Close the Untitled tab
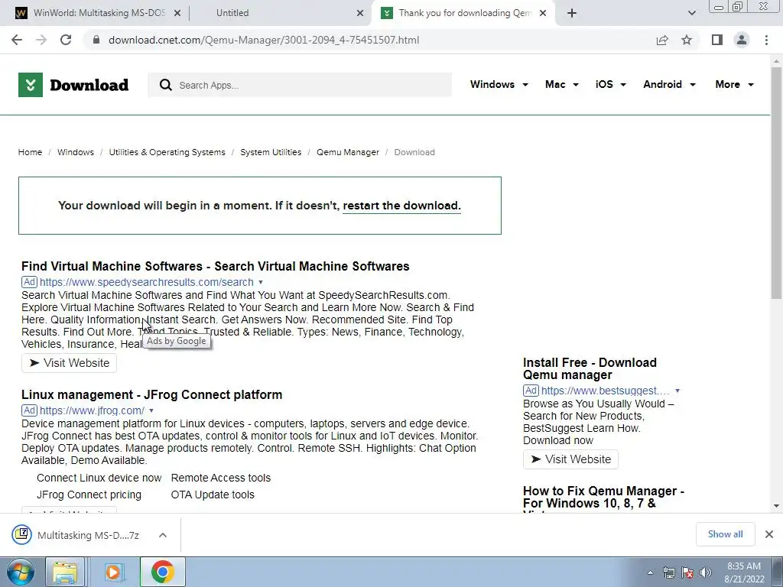The width and height of the screenshot is (783, 587). [x=360, y=14]
